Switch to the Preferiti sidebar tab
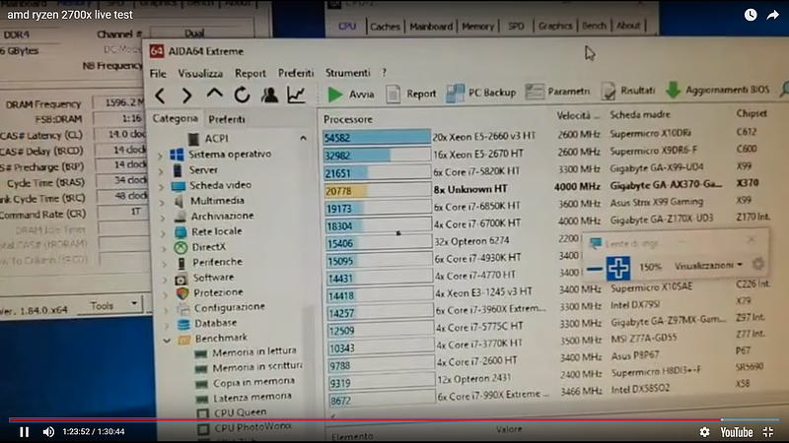Image resolution: width=789 pixels, height=443 pixels. tap(227, 119)
